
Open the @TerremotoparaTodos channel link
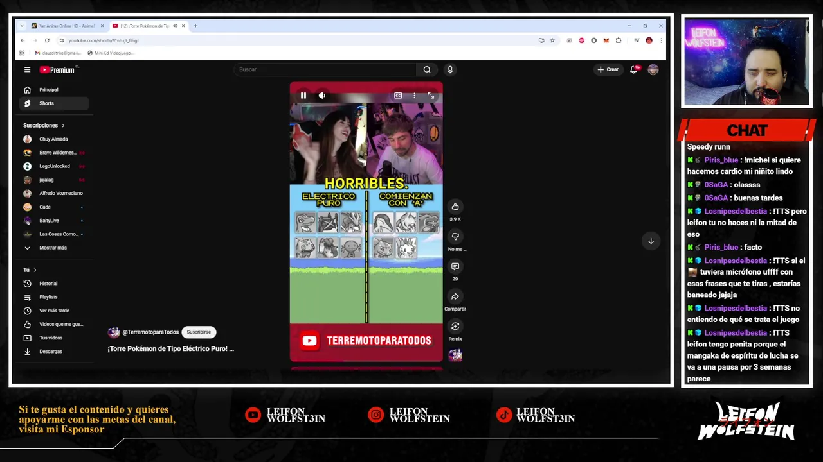point(150,332)
